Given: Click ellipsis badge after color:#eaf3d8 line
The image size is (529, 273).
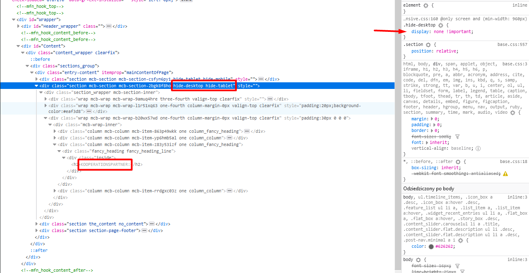Looking at the screenshot, I should pos(89,111).
